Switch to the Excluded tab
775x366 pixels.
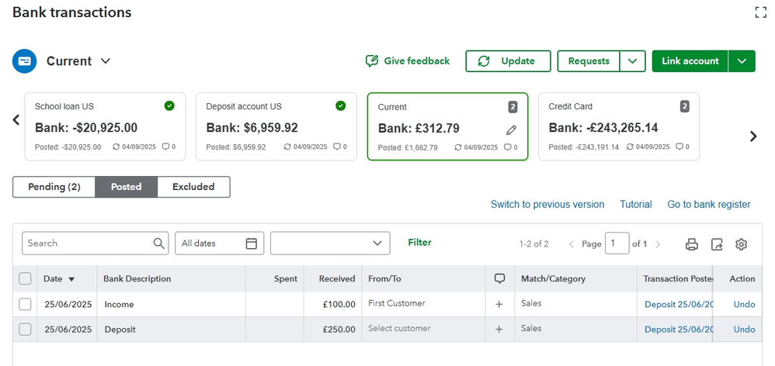tap(193, 187)
